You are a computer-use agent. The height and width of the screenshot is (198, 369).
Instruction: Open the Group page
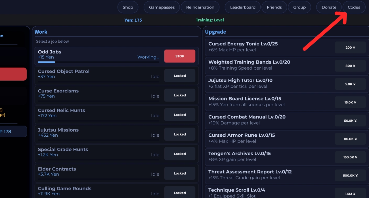pos(299,7)
